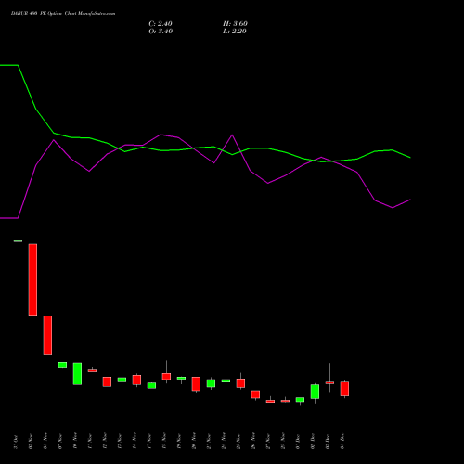Click the '10 Nov' date label
464x464 pixels.
[75, 442]
